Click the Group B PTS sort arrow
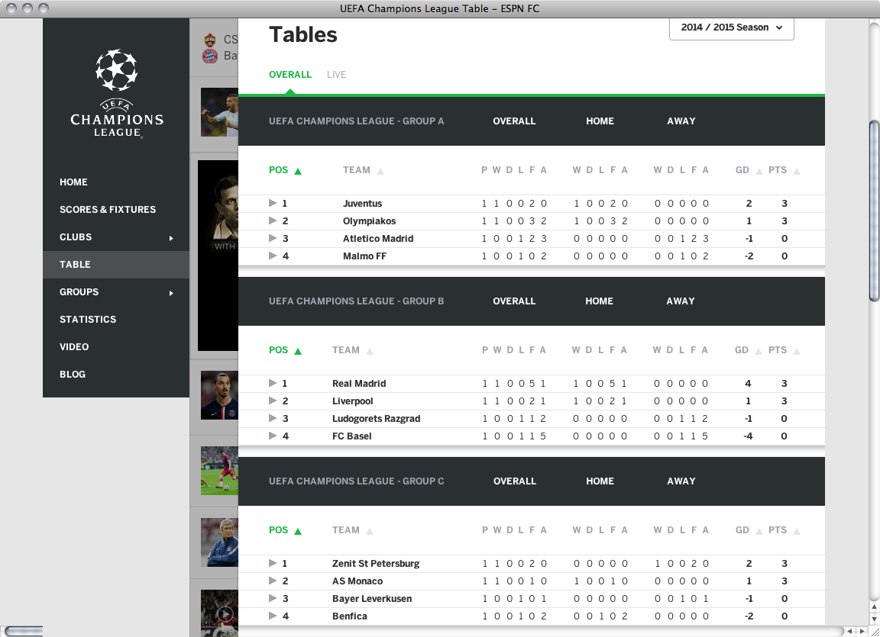The height and width of the screenshot is (637, 880). (x=797, y=351)
